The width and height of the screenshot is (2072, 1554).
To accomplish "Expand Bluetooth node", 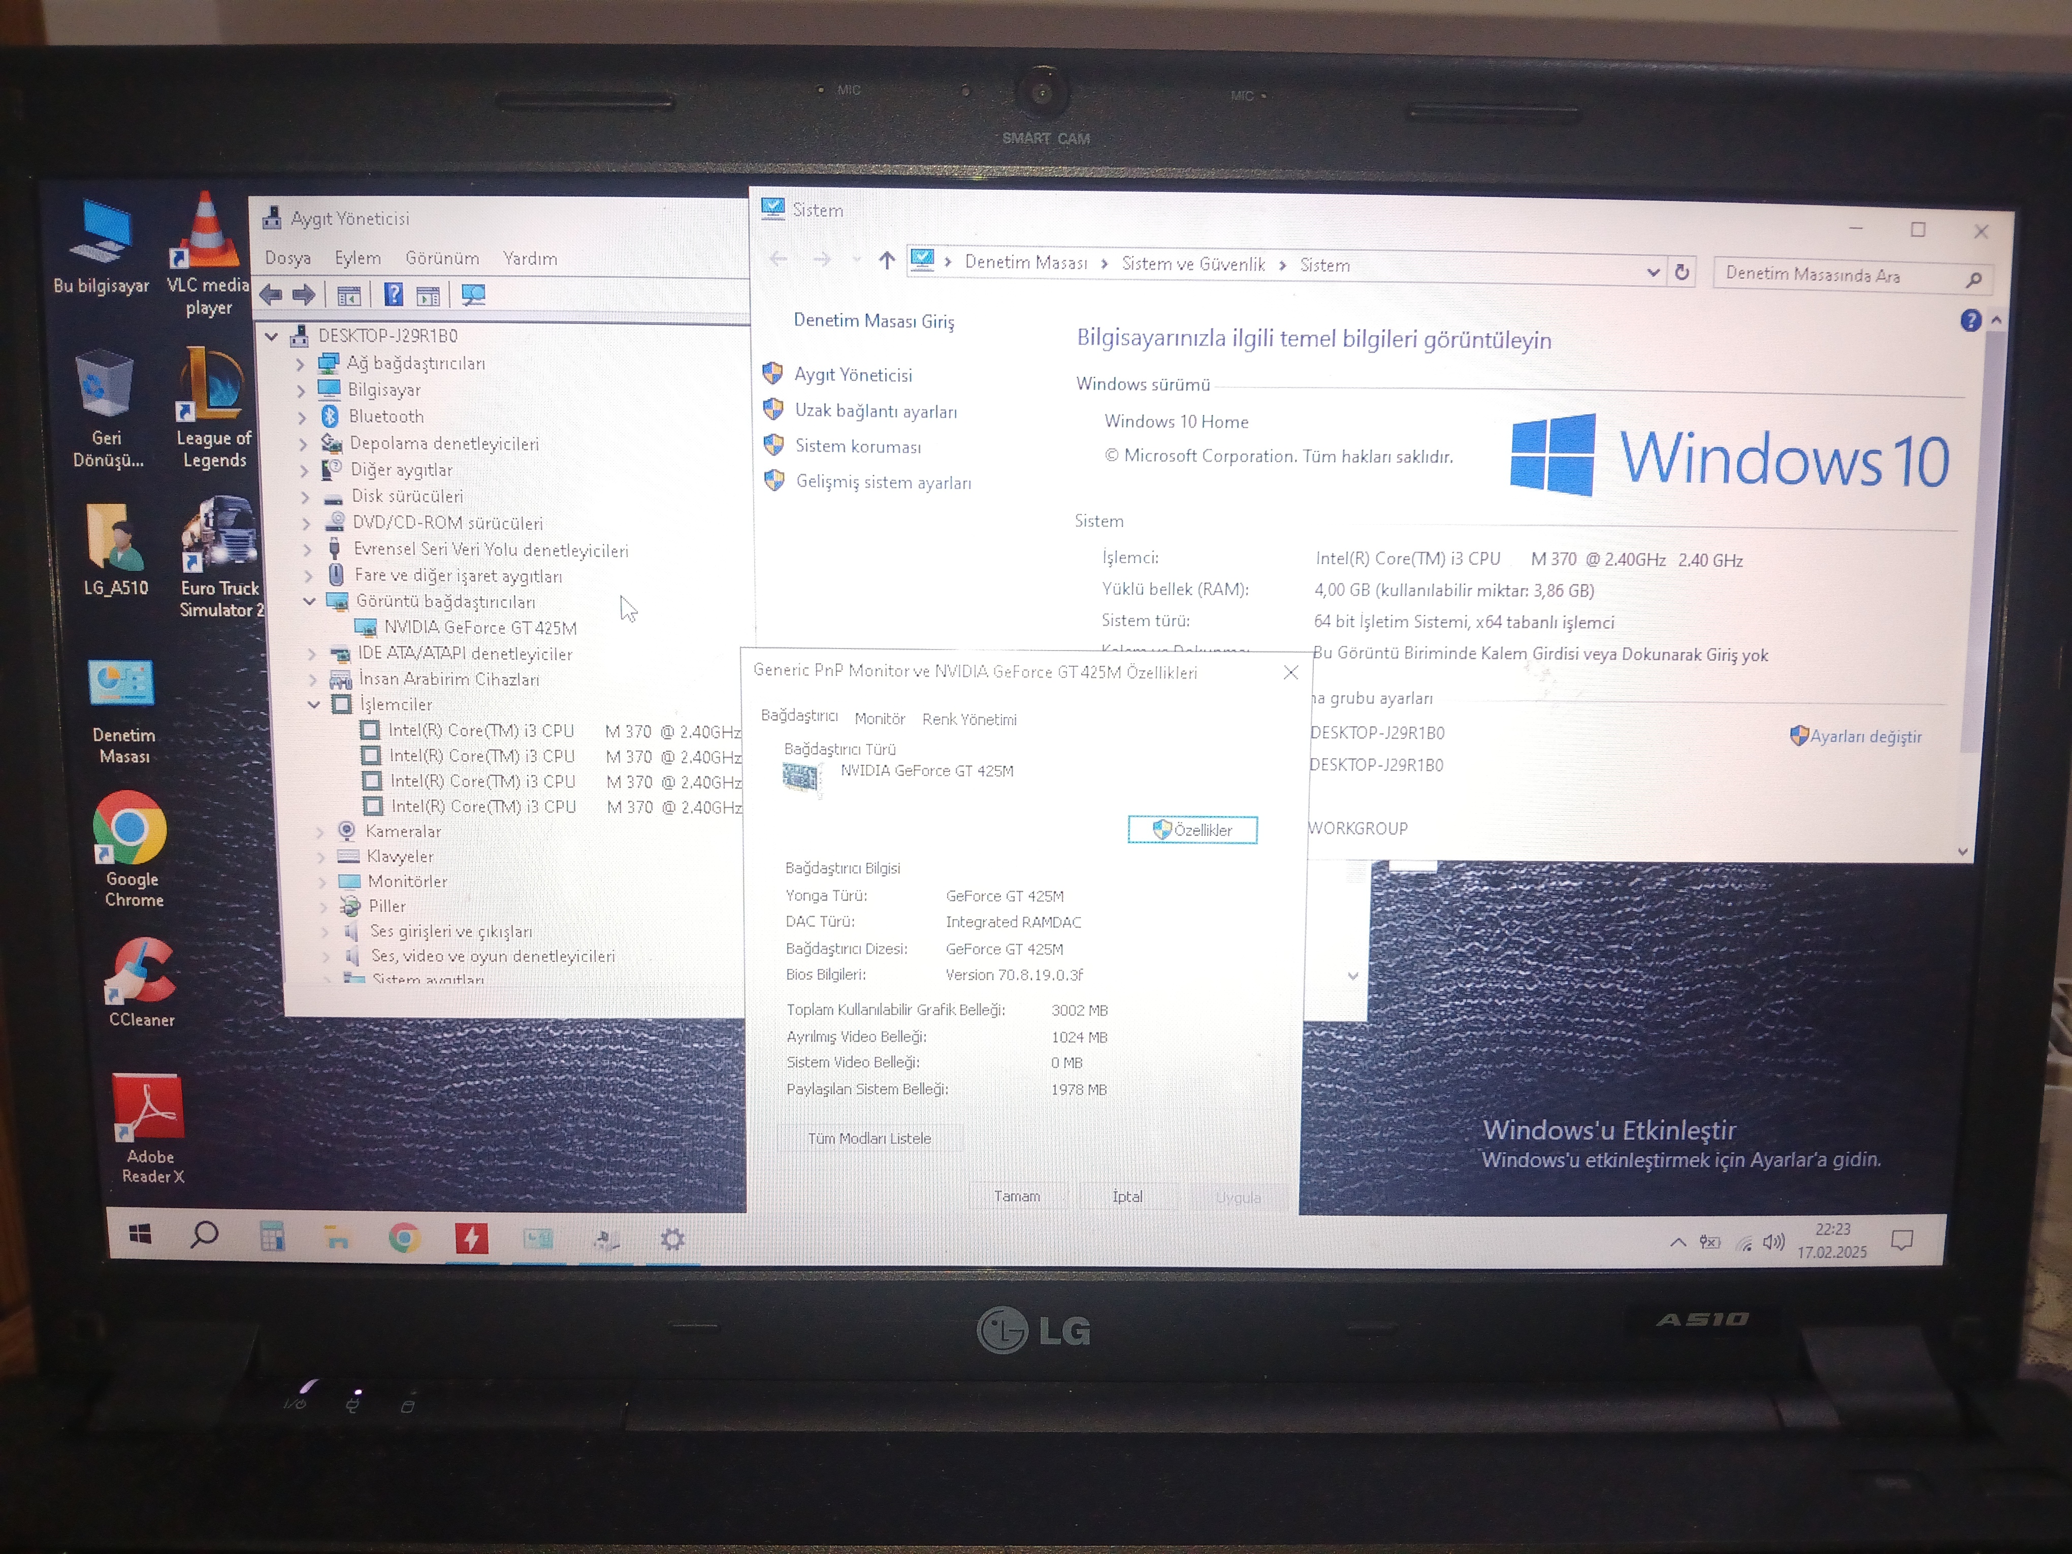I will click(x=302, y=417).
